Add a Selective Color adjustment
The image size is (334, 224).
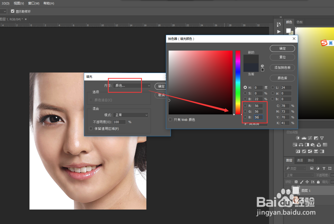[x=316, y=151]
